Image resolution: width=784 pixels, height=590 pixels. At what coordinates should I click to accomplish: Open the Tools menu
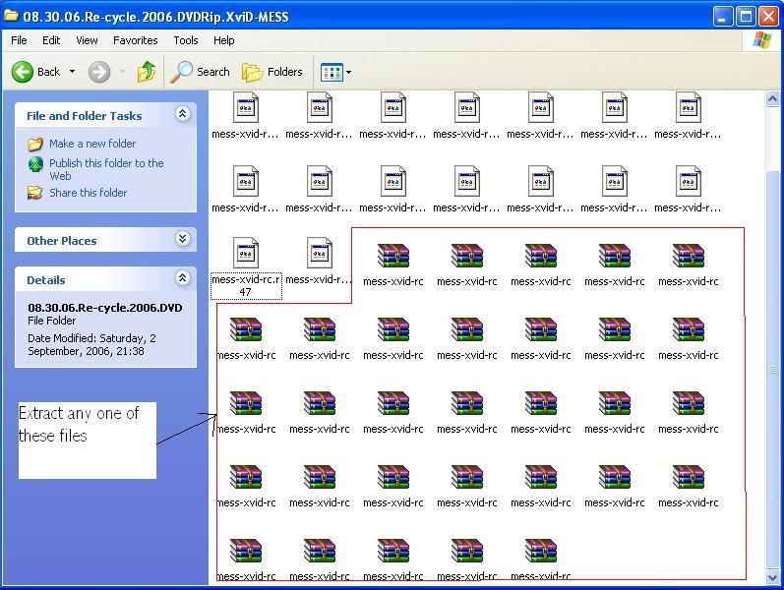point(186,40)
